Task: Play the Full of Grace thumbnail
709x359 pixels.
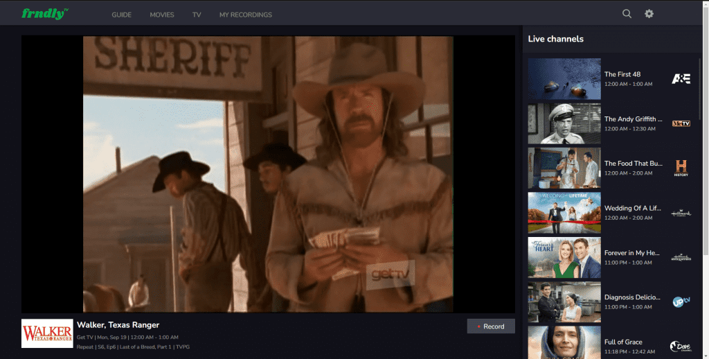Action: (x=564, y=342)
